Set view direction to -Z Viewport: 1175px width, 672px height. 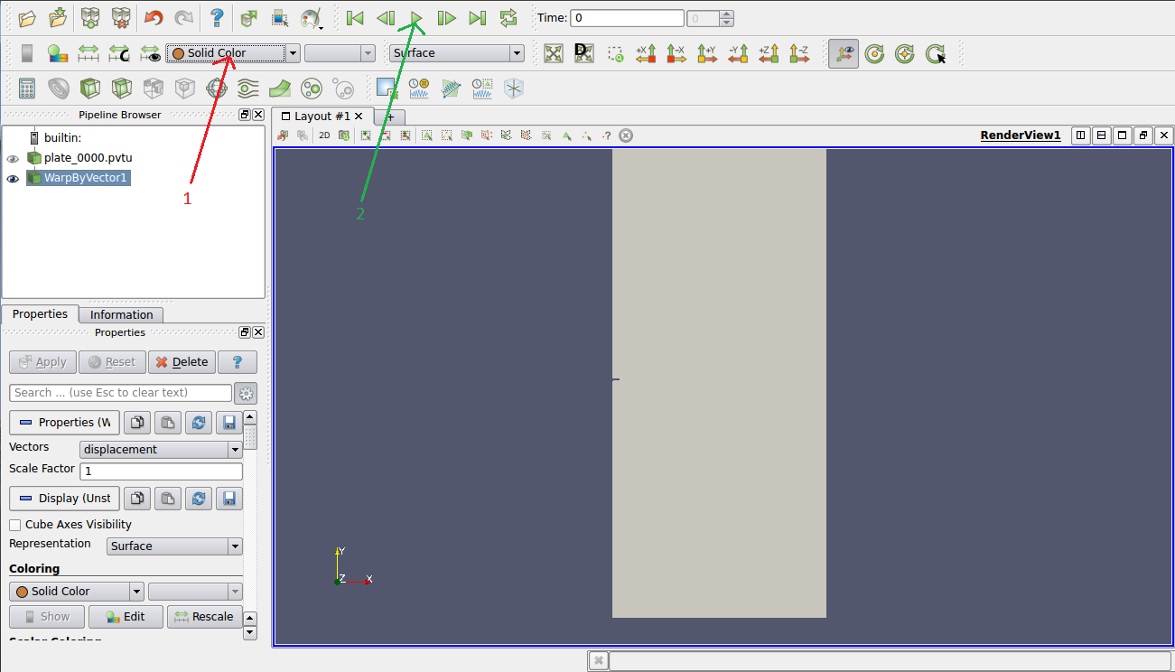[799, 53]
